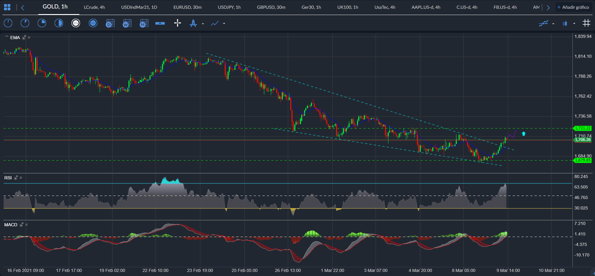Choose the monthly (M) calendar timeframe
Image resolution: width=595 pixels, height=276 pixels.
click(144, 23)
